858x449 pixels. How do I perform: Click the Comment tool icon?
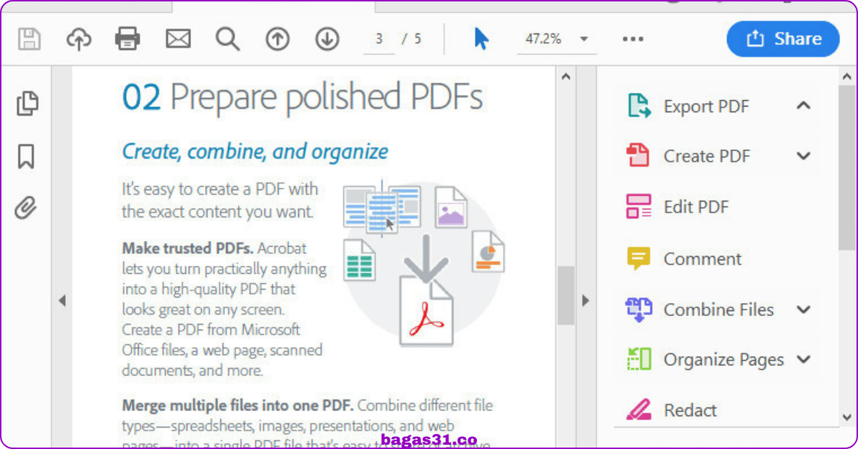[x=638, y=258]
